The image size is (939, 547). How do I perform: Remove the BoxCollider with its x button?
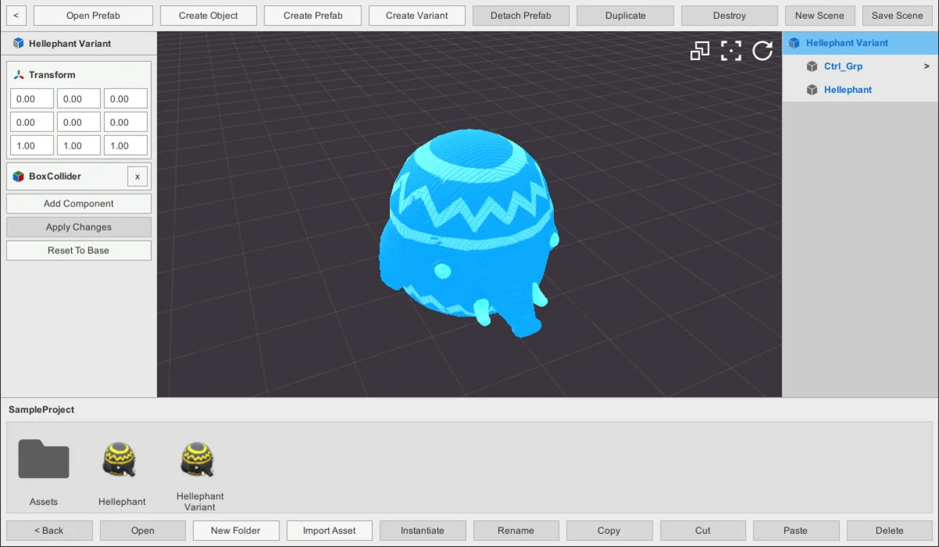click(137, 176)
